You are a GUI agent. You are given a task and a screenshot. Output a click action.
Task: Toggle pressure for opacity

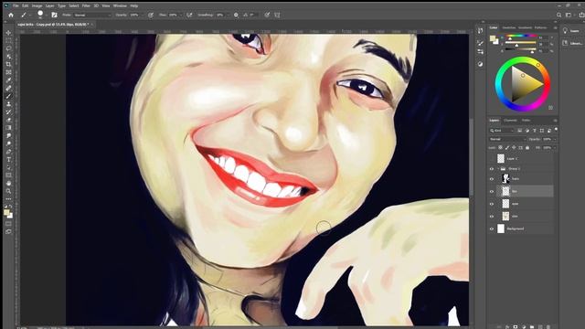click(151, 15)
